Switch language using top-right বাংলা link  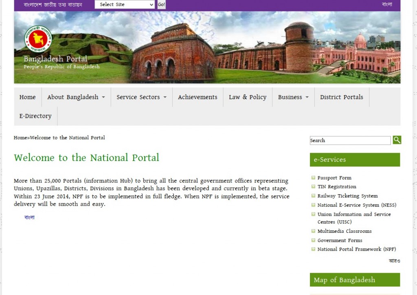coord(386,4)
